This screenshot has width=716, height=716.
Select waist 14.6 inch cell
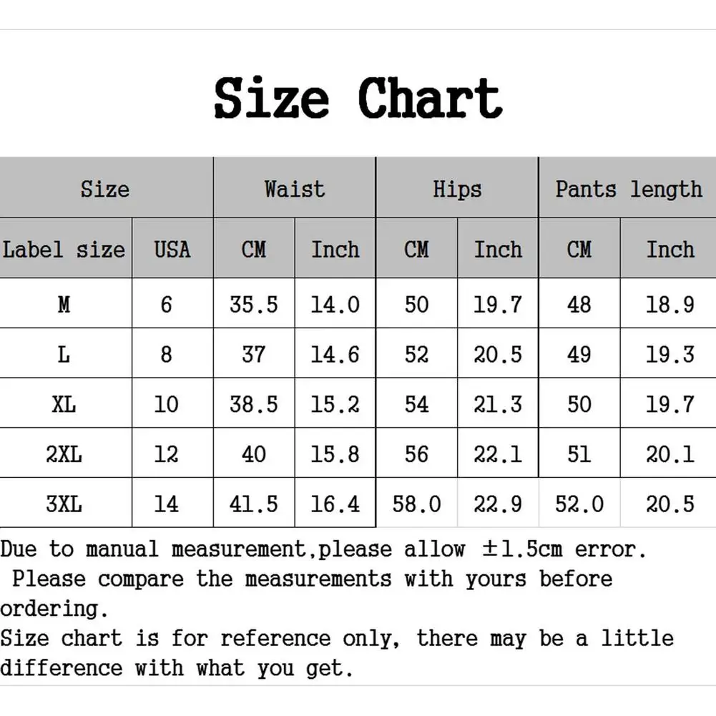pyautogui.click(x=335, y=355)
